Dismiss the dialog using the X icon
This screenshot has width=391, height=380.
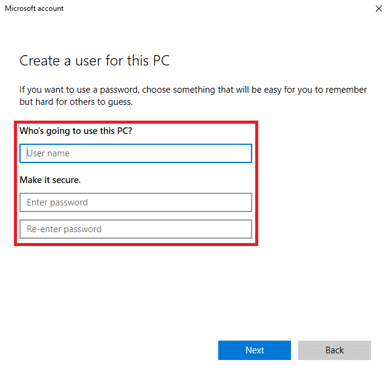pyautogui.click(x=378, y=8)
